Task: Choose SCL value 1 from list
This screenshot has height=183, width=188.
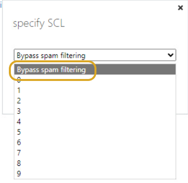Action: [95, 90]
